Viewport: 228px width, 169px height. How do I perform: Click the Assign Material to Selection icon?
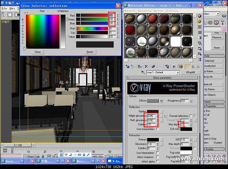pyautogui.click(x=140, y=66)
